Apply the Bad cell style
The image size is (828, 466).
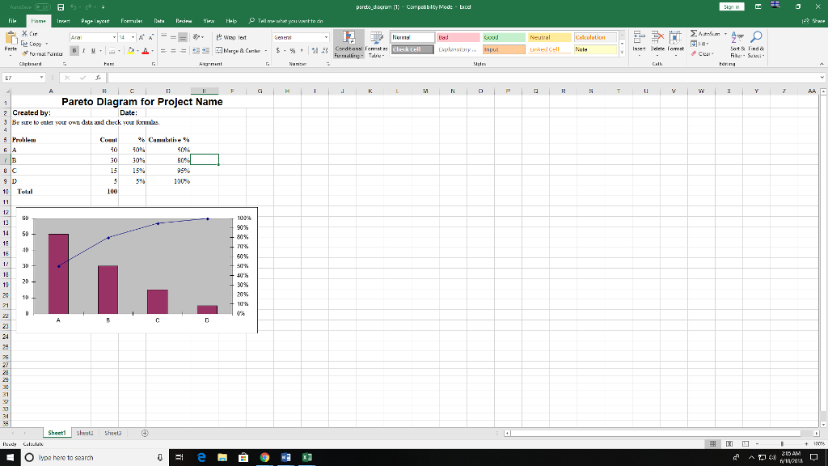tap(458, 37)
